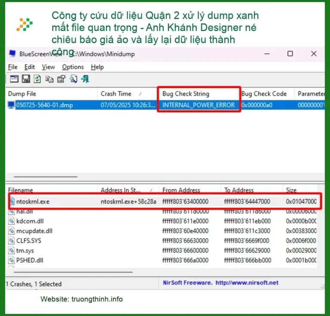Click the file icon next to kdcom.dll
330x316 pixels.
[x=11, y=221]
